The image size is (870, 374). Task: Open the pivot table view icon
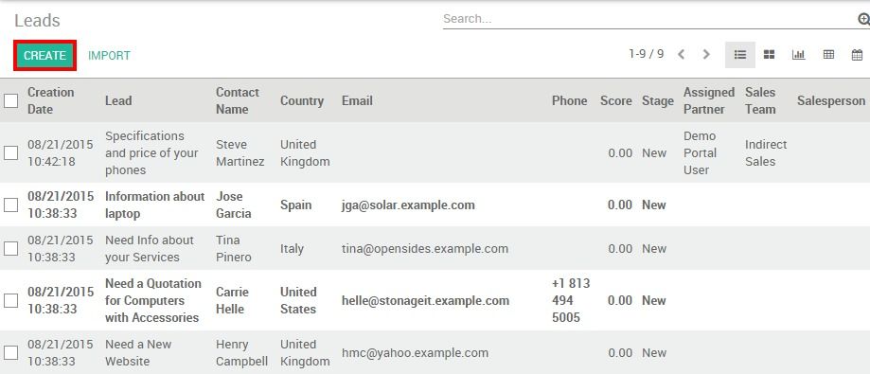(x=828, y=55)
